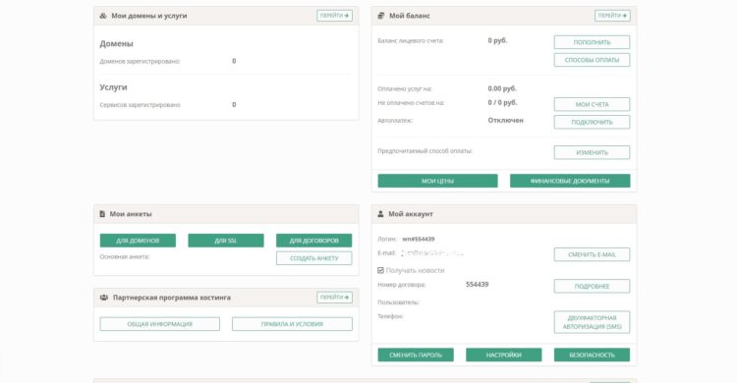Click 'Основная анкета' label
This screenshot has height=383, width=737.
click(125, 256)
